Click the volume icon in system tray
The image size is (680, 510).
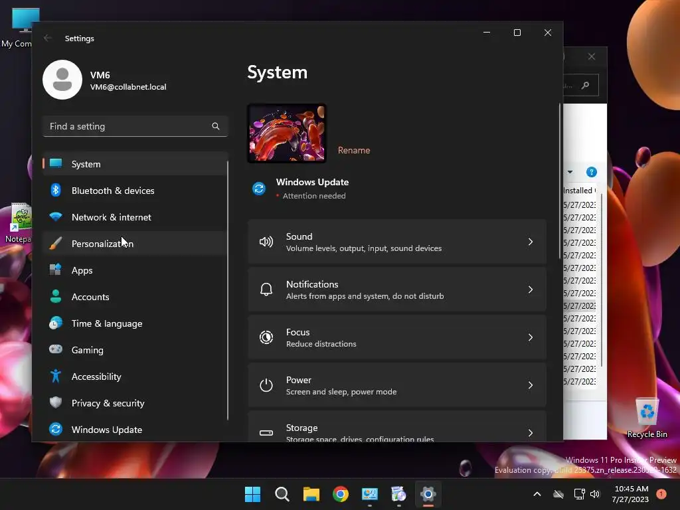pyautogui.click(x=595, y=494)
